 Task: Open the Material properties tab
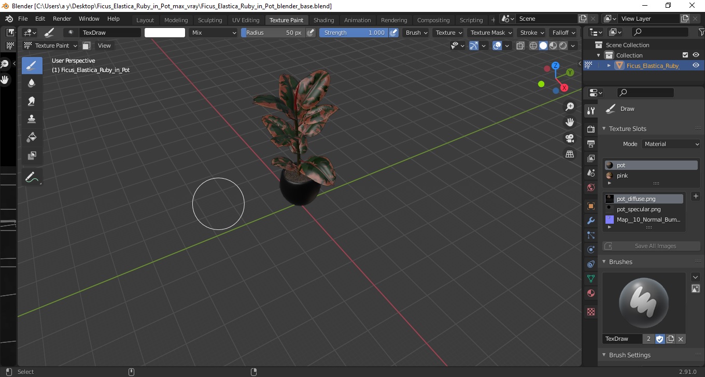click(x=590, y=293)
